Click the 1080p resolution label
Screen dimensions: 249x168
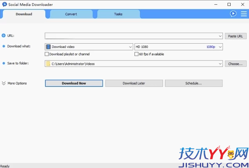pos(211,47)
